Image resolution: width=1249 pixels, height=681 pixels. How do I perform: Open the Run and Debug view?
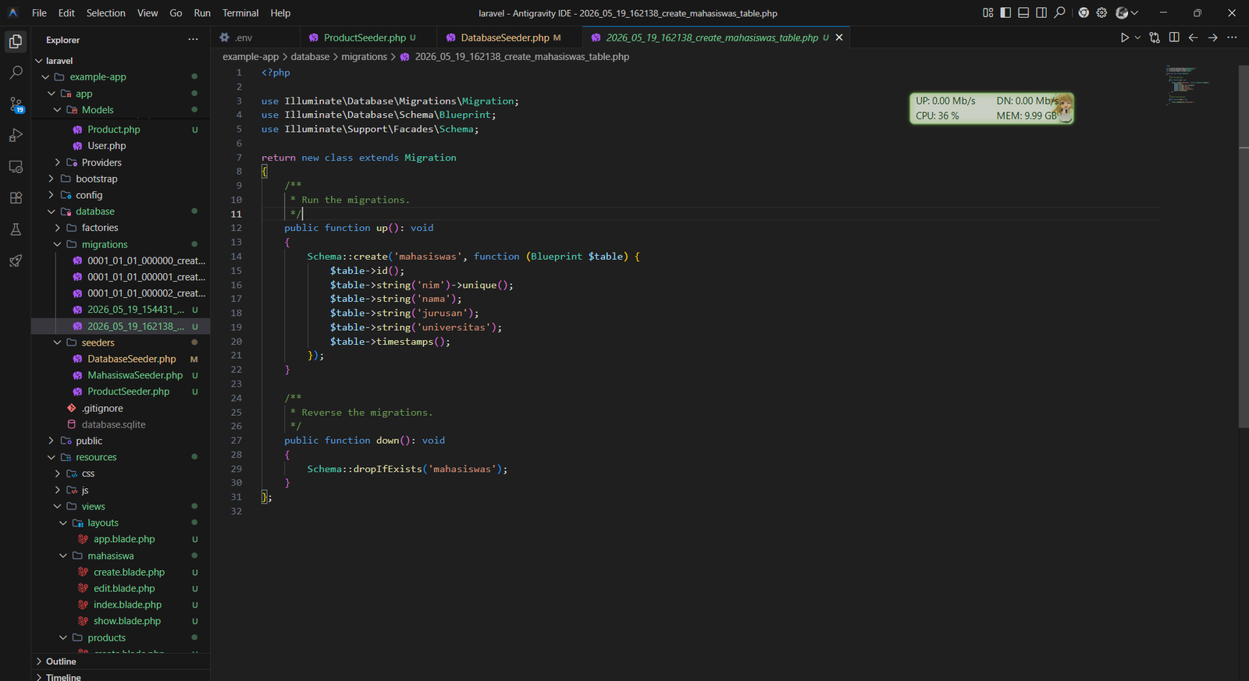pos(16,135)
